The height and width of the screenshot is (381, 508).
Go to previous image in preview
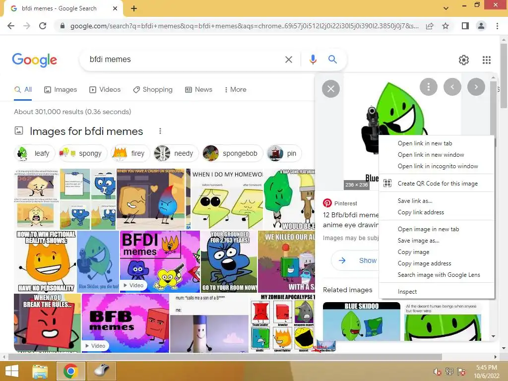[x=452, y=87]
